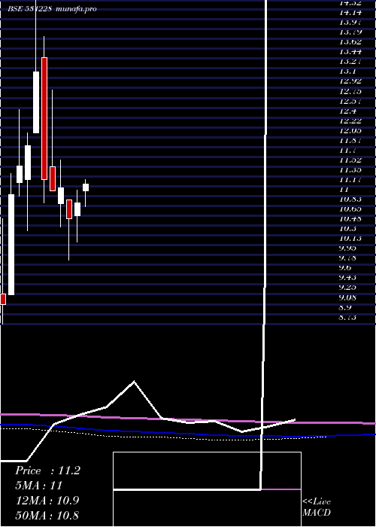This screenshot has height=527, width=376.
Task: Click the 11.87 price axis label
Action: coord(350,140)
